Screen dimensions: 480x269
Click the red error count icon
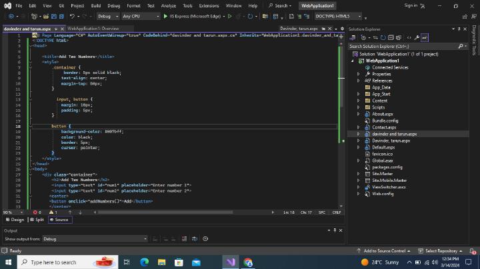coord(35,212)
